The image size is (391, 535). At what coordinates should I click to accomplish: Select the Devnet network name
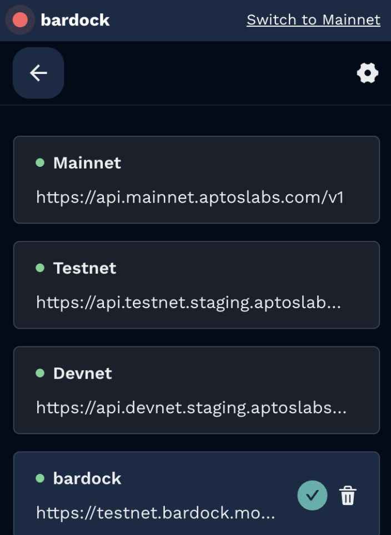82,373
